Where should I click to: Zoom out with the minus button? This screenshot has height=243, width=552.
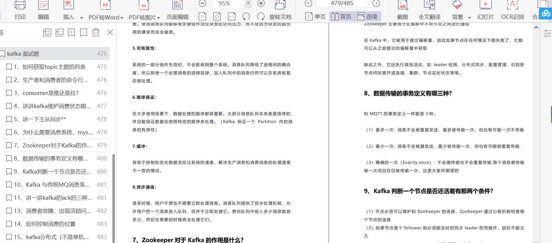[x=202, y=3]
